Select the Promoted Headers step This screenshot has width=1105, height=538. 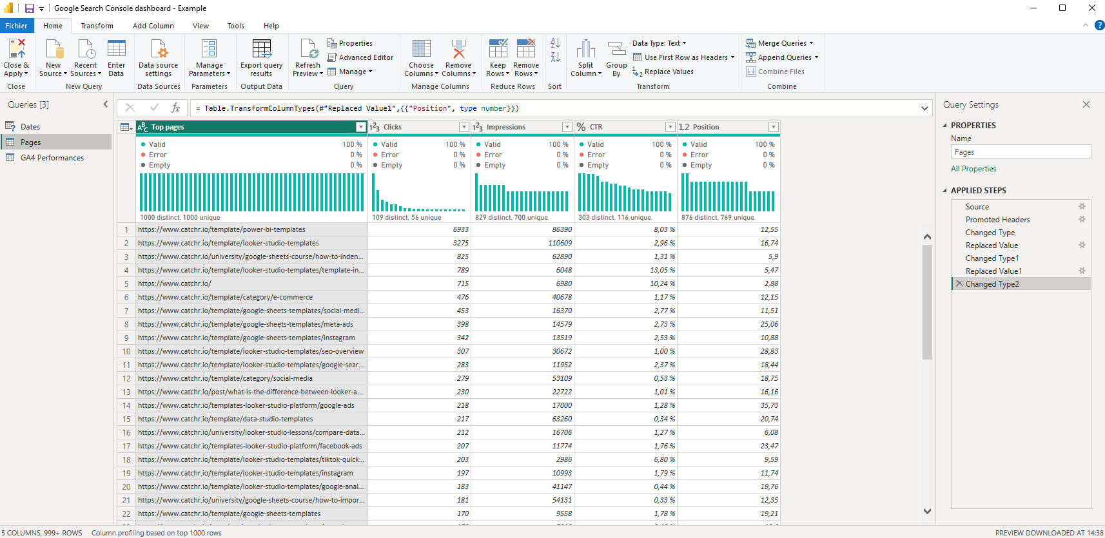(x=1021, y=220)
